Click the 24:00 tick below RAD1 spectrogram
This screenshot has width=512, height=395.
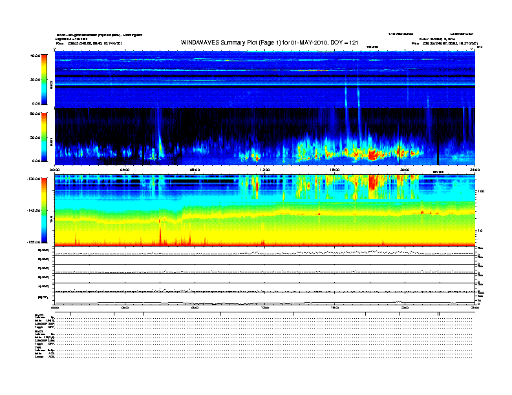[x=475, y=170]
